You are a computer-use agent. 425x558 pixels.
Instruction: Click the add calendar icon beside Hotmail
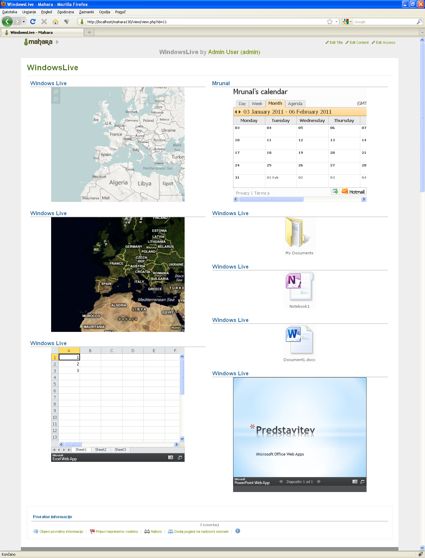(x=335, y=191)
